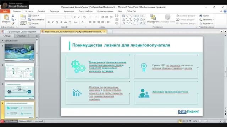Viewport: 227px width, 127px height.
Task: Click the Экспресс-стили button
Action: (168, 18)
